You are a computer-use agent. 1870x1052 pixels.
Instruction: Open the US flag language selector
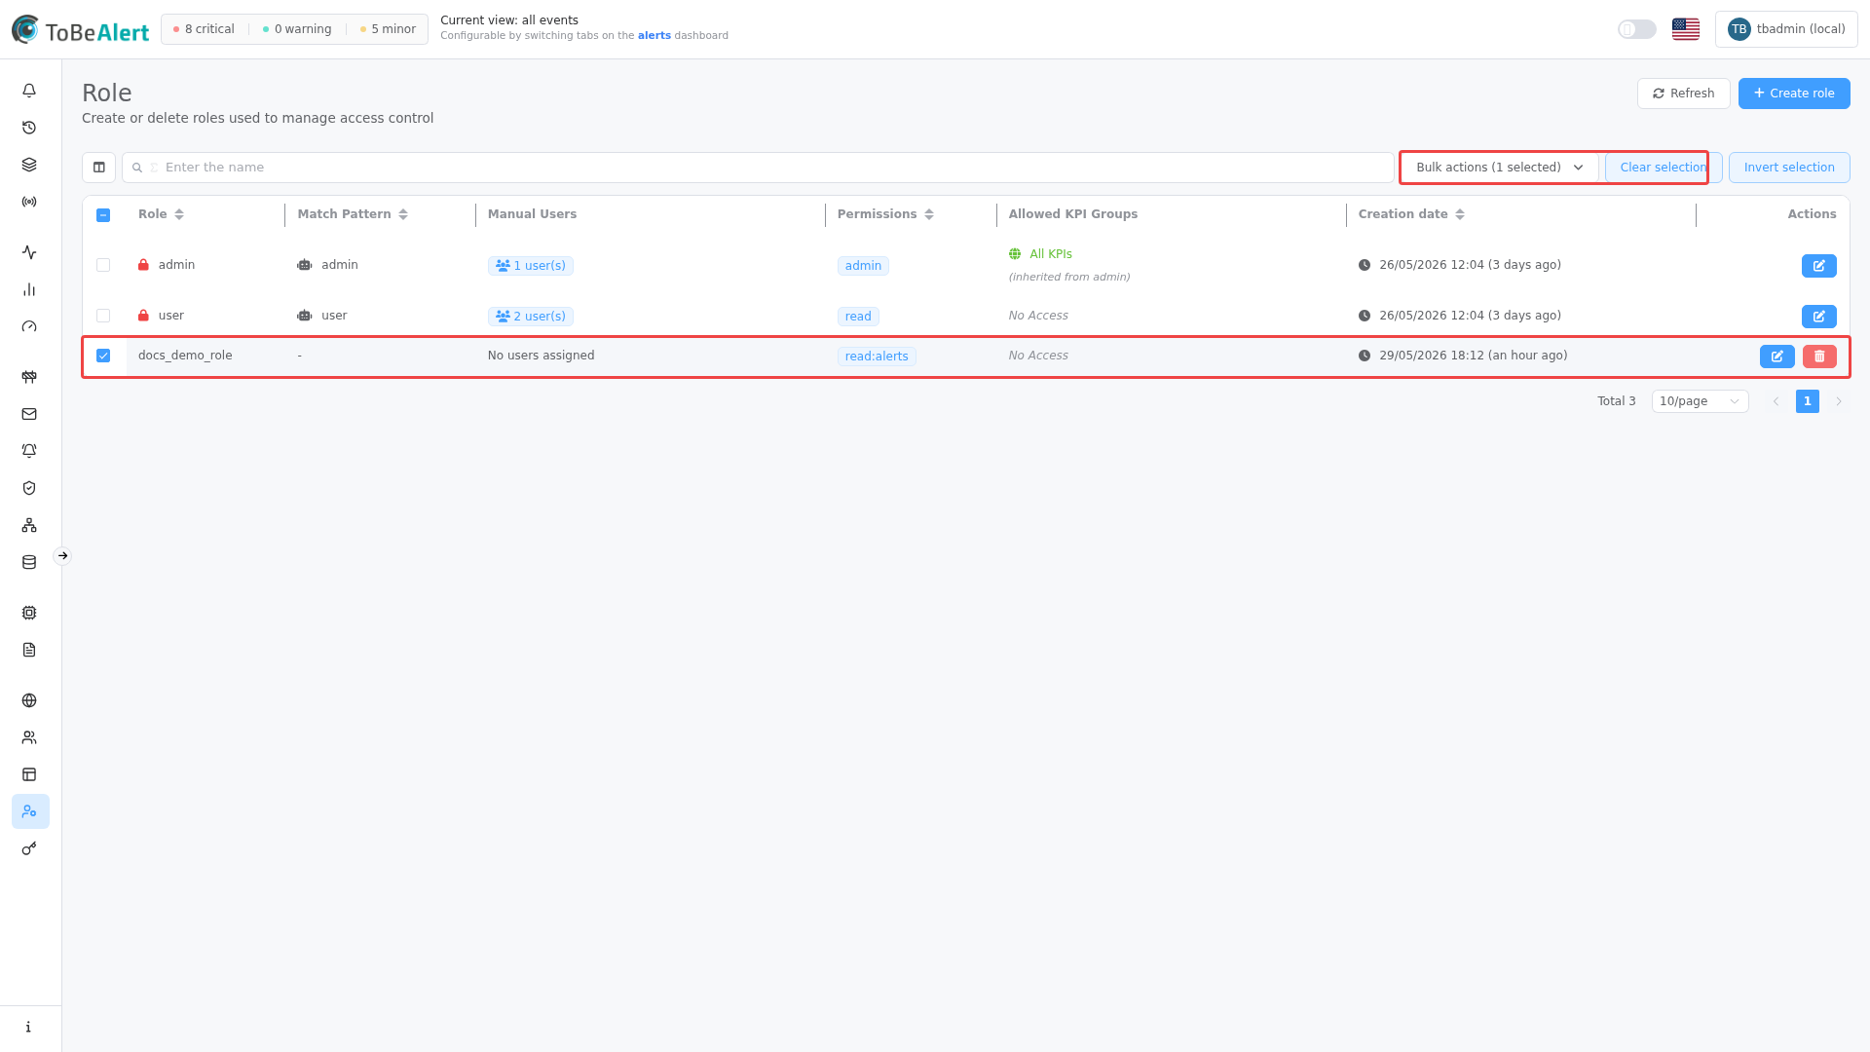click(1686, 29)
